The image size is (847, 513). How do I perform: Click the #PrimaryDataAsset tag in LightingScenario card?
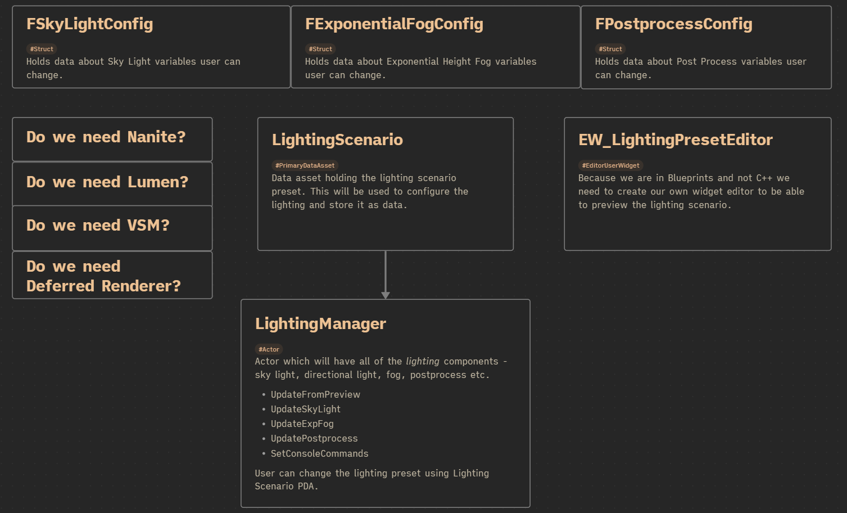[x=305, y=165]
